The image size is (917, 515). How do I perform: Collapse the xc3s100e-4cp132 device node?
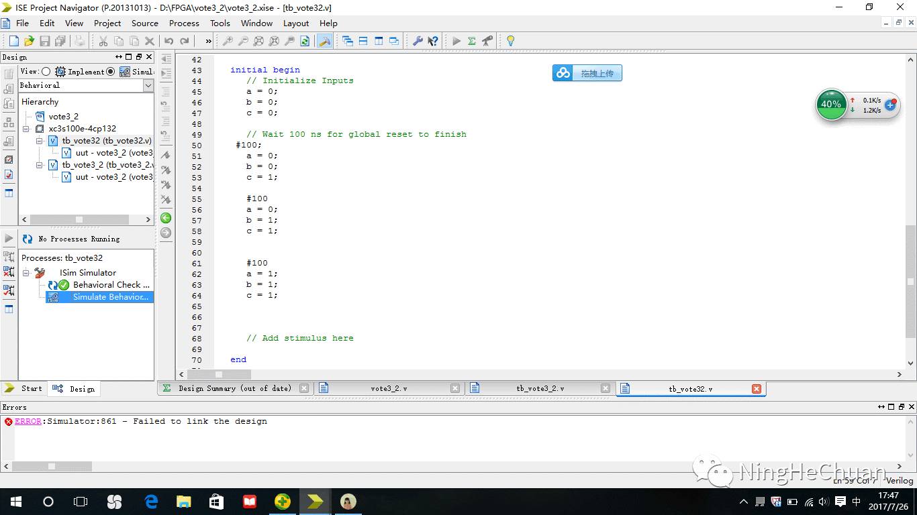pos(26,129)
